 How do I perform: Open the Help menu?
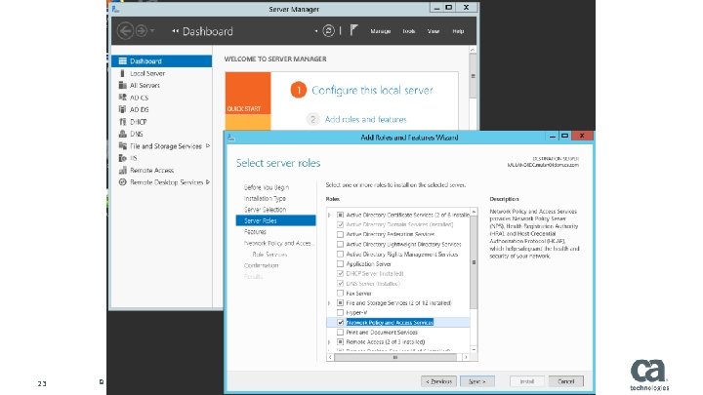coord(458,31)
